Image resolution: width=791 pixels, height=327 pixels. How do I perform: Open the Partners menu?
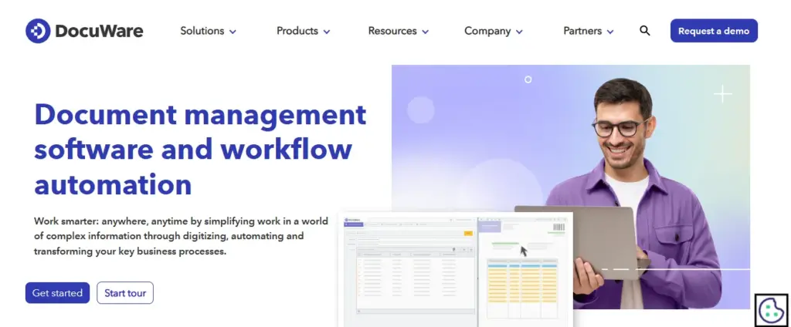589,31
